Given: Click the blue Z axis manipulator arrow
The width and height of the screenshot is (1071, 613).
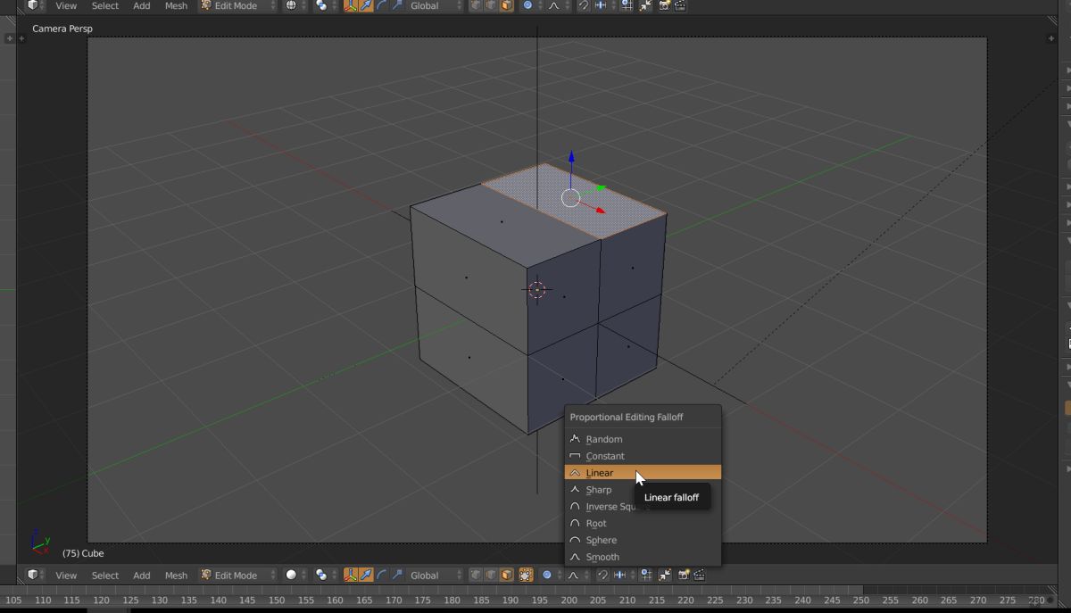Looking at the screenshot, I should tap(571, 158).
